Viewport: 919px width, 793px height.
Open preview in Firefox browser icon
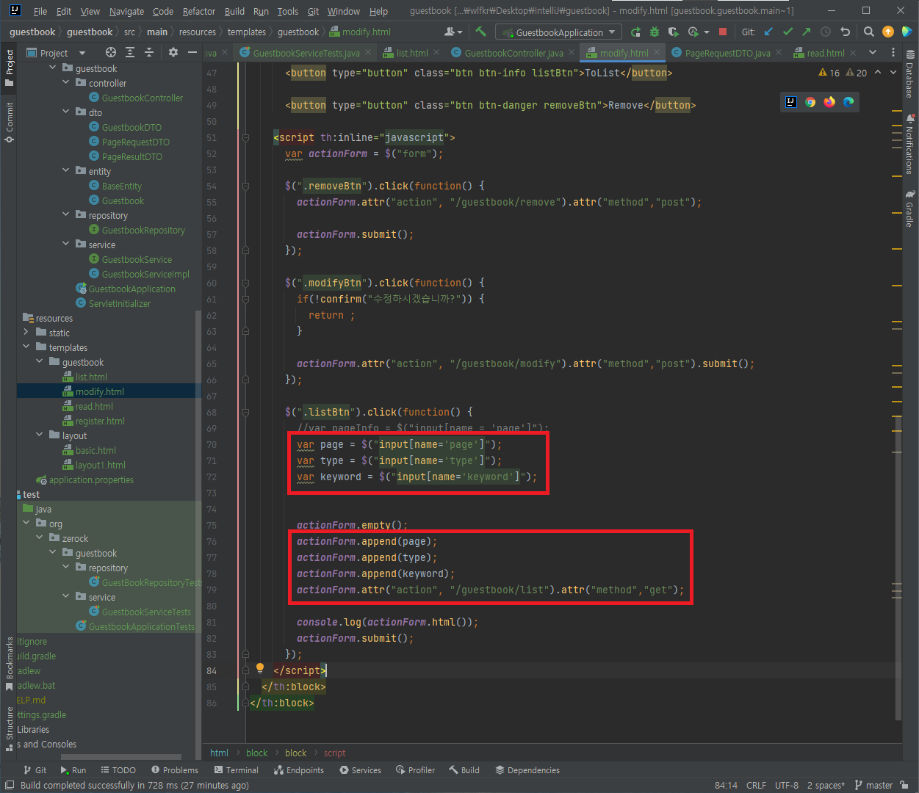(829, 102)
